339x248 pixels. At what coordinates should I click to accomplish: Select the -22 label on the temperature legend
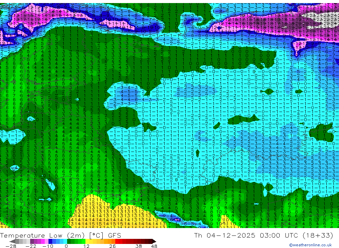[31, 246]
